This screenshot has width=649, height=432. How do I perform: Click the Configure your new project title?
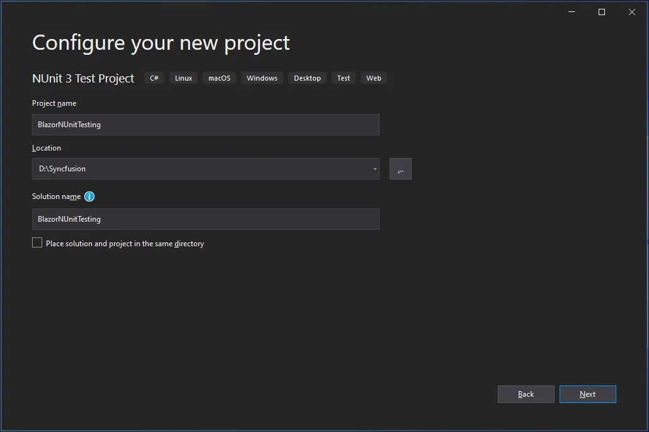point(161,42)
